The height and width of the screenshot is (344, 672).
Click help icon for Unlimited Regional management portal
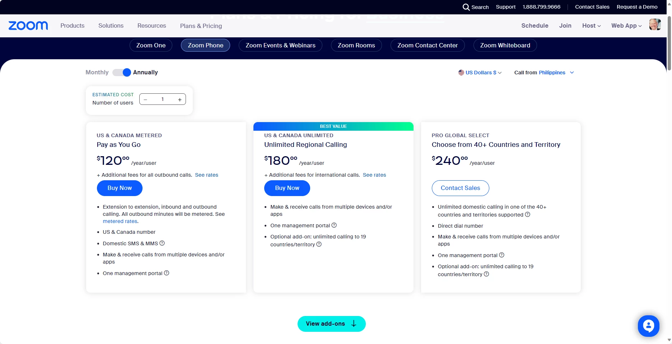point(334,225)
